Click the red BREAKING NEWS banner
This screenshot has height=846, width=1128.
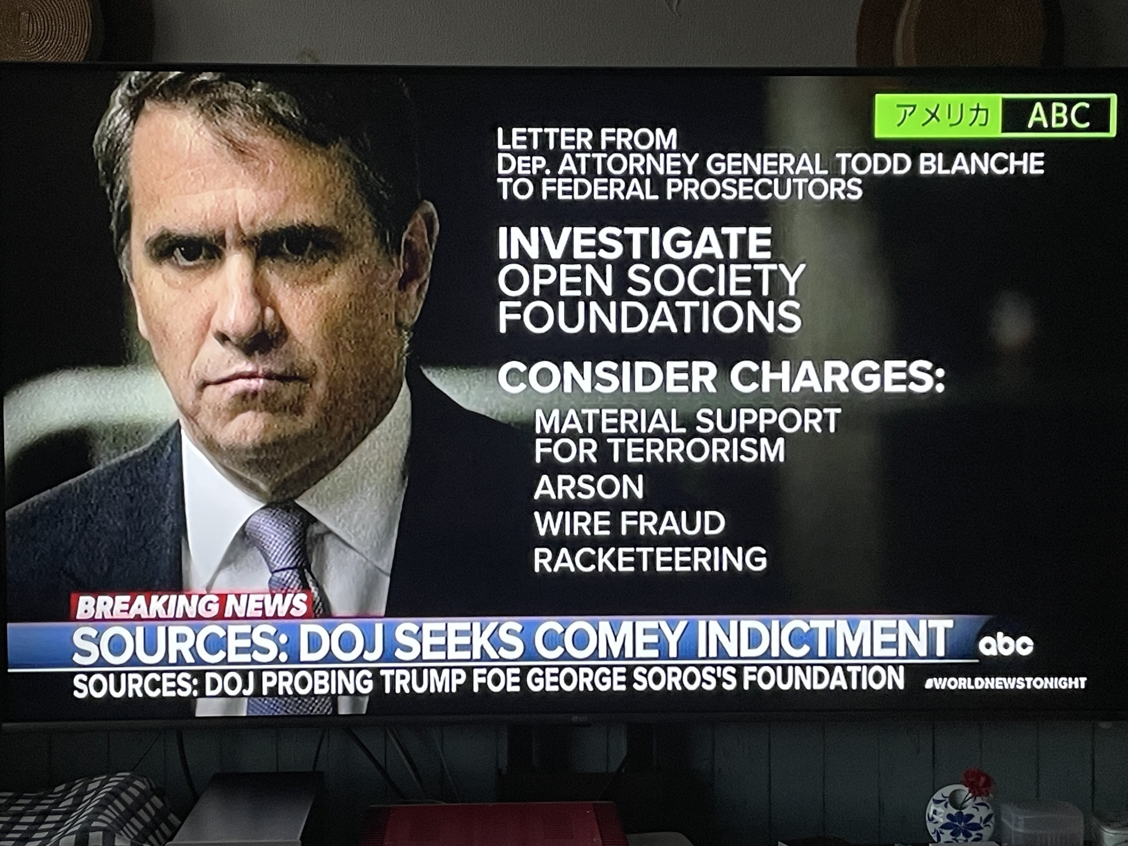coord(191,606)
